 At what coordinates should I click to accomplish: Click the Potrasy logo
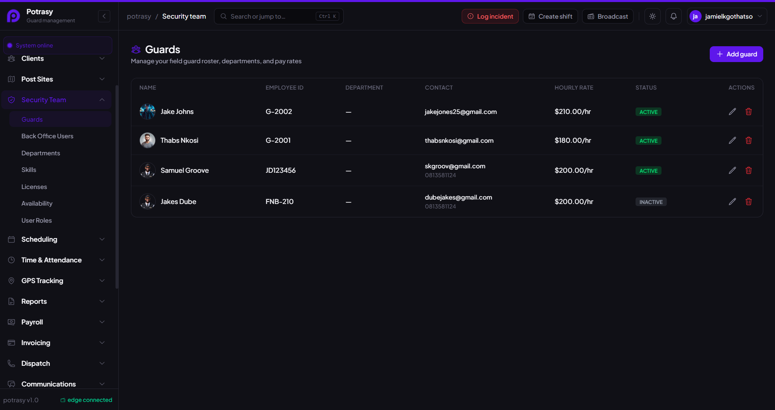tap(13, 16)
